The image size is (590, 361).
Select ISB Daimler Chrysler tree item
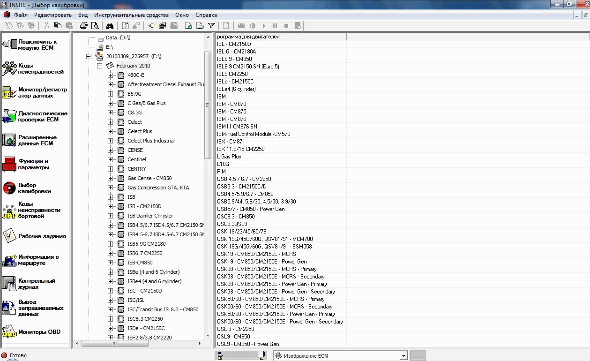150,216
